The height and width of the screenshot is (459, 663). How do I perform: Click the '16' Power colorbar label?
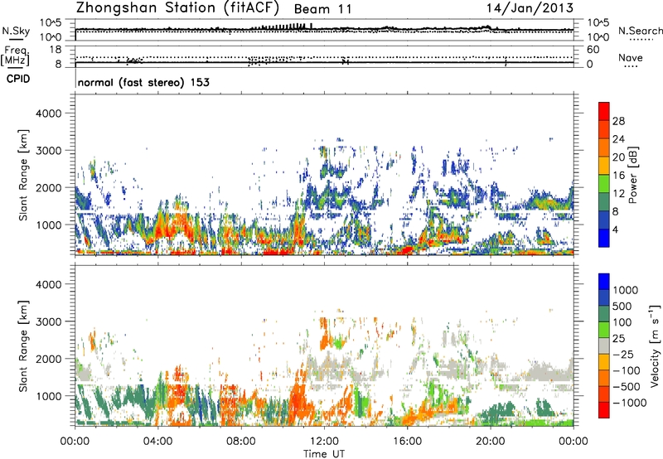click(618, 176)
